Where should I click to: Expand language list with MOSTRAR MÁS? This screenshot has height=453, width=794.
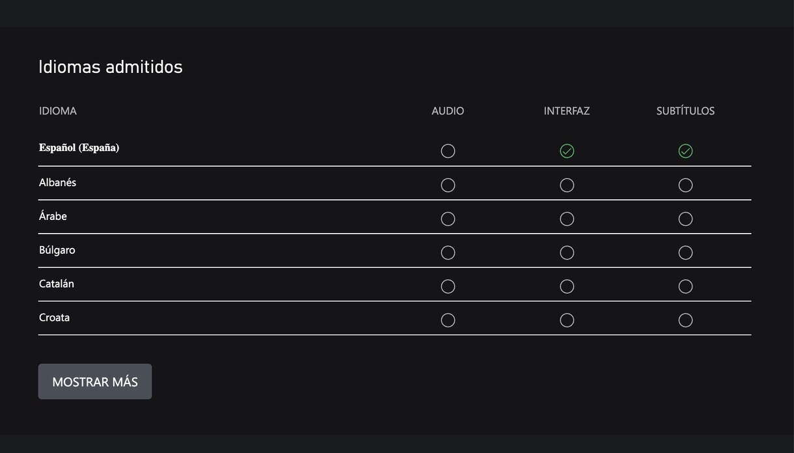(x=95, y=382)
